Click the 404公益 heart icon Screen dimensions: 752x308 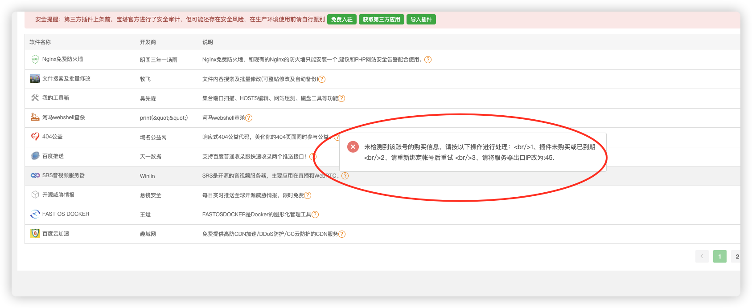tap(35, 137)
